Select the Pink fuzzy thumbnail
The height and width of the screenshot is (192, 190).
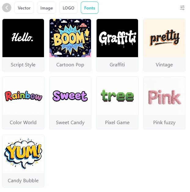point(164,96)
